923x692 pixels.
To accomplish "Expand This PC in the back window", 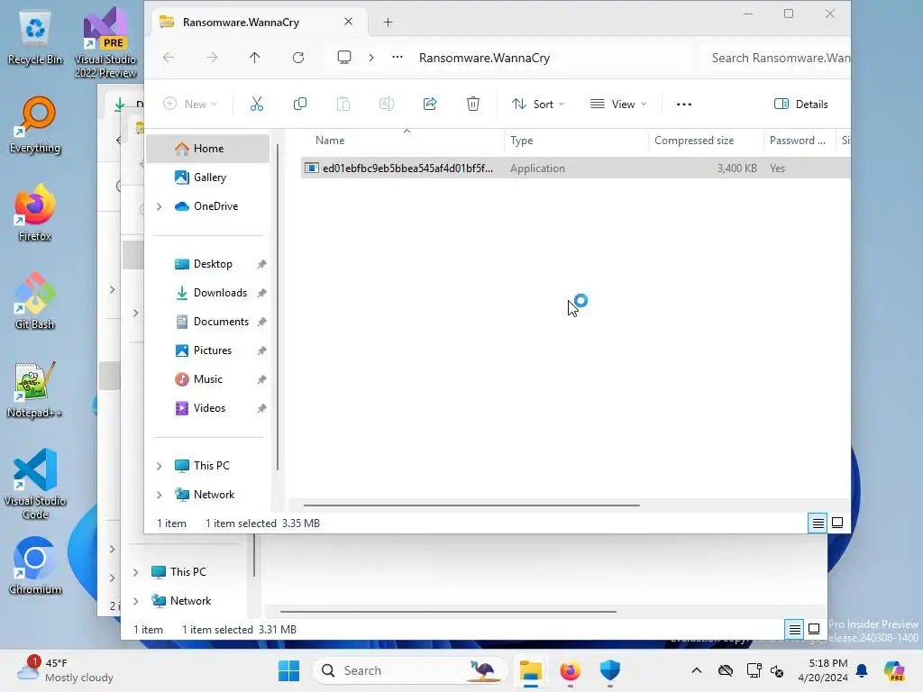I will click(x=135, y=572).
